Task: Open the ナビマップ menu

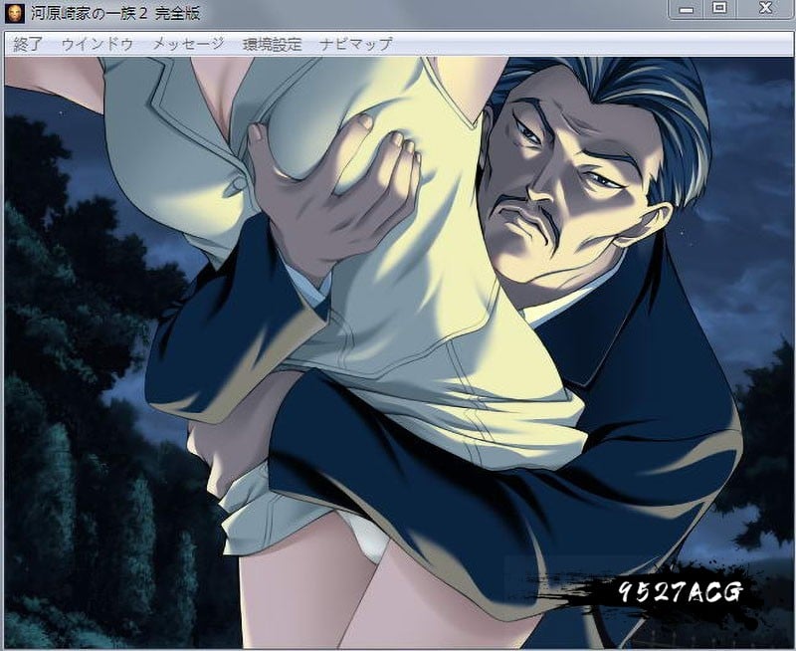Action: (356, 44)
